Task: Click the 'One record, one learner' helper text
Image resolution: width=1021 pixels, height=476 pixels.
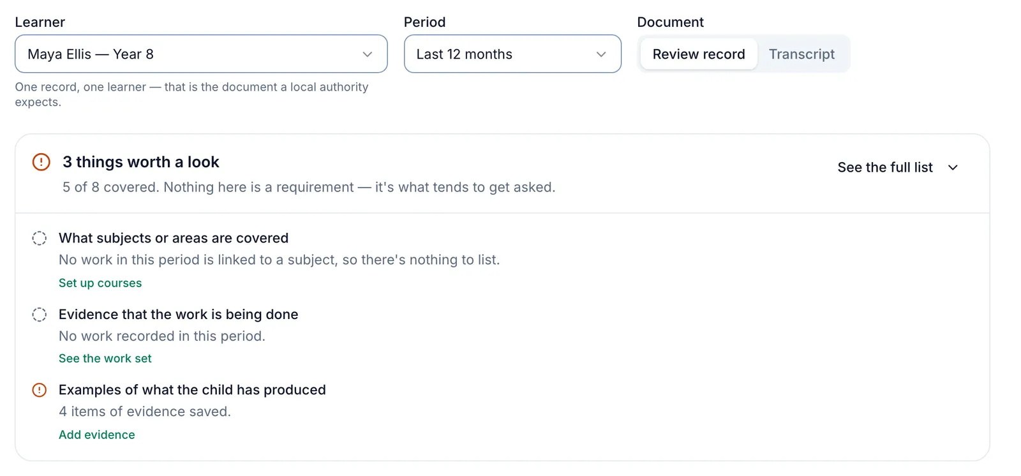Action: tap(192, 94)
